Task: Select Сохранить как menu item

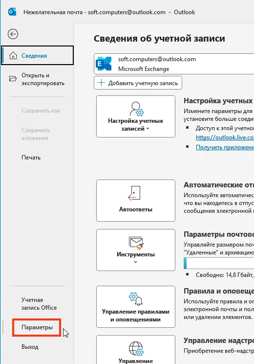Action: [41, 111]
